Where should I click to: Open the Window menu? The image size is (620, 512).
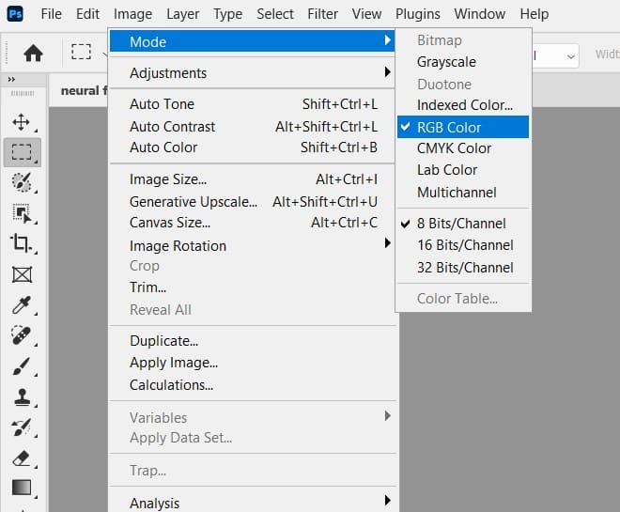pos(480,14)
